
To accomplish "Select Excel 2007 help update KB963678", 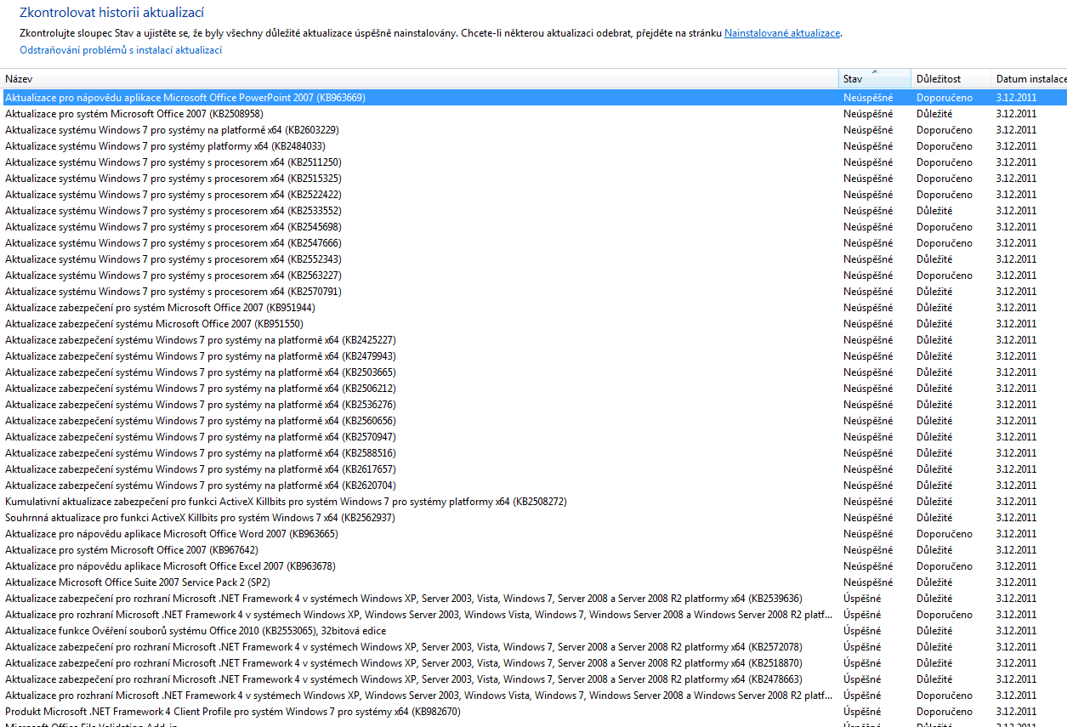I will 533,566.
